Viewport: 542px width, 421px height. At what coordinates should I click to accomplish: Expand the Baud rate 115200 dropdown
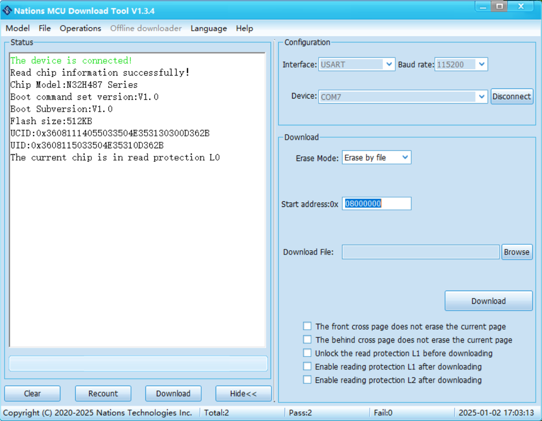[x=482, y=65]
